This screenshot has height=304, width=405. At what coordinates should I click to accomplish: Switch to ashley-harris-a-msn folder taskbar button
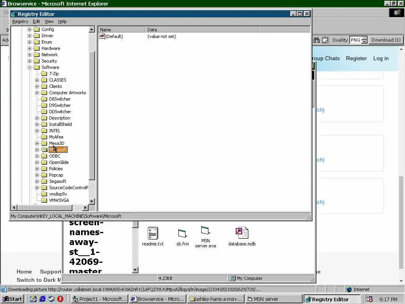216,299
